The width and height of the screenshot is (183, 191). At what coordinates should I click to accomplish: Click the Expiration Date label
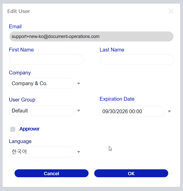click(117, 99)
